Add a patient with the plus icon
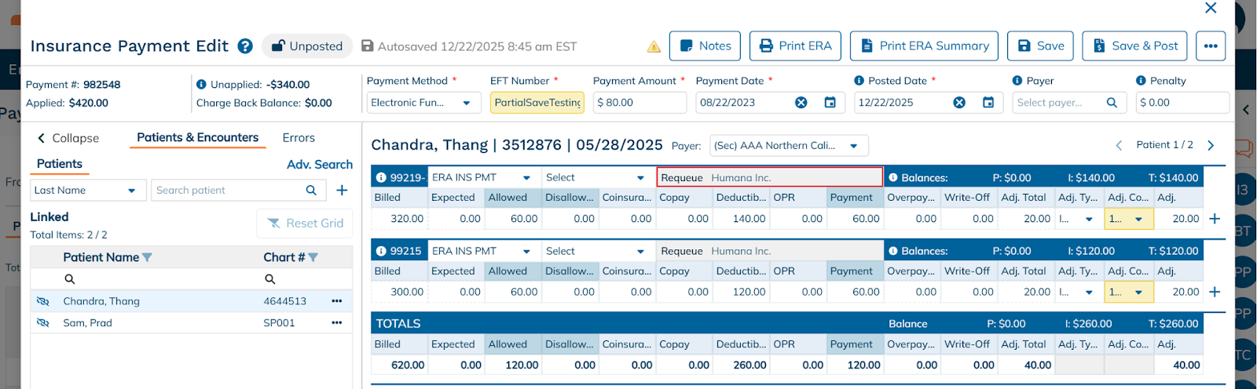1257x389 pixels. pos(342,190)
